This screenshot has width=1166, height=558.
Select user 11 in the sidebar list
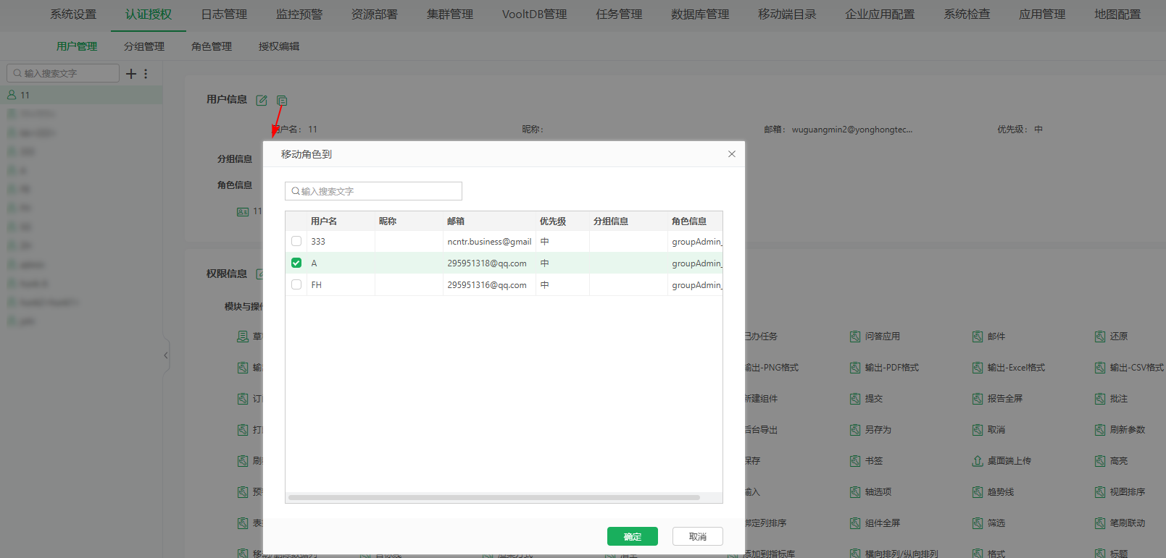click(x=81, y=95)
